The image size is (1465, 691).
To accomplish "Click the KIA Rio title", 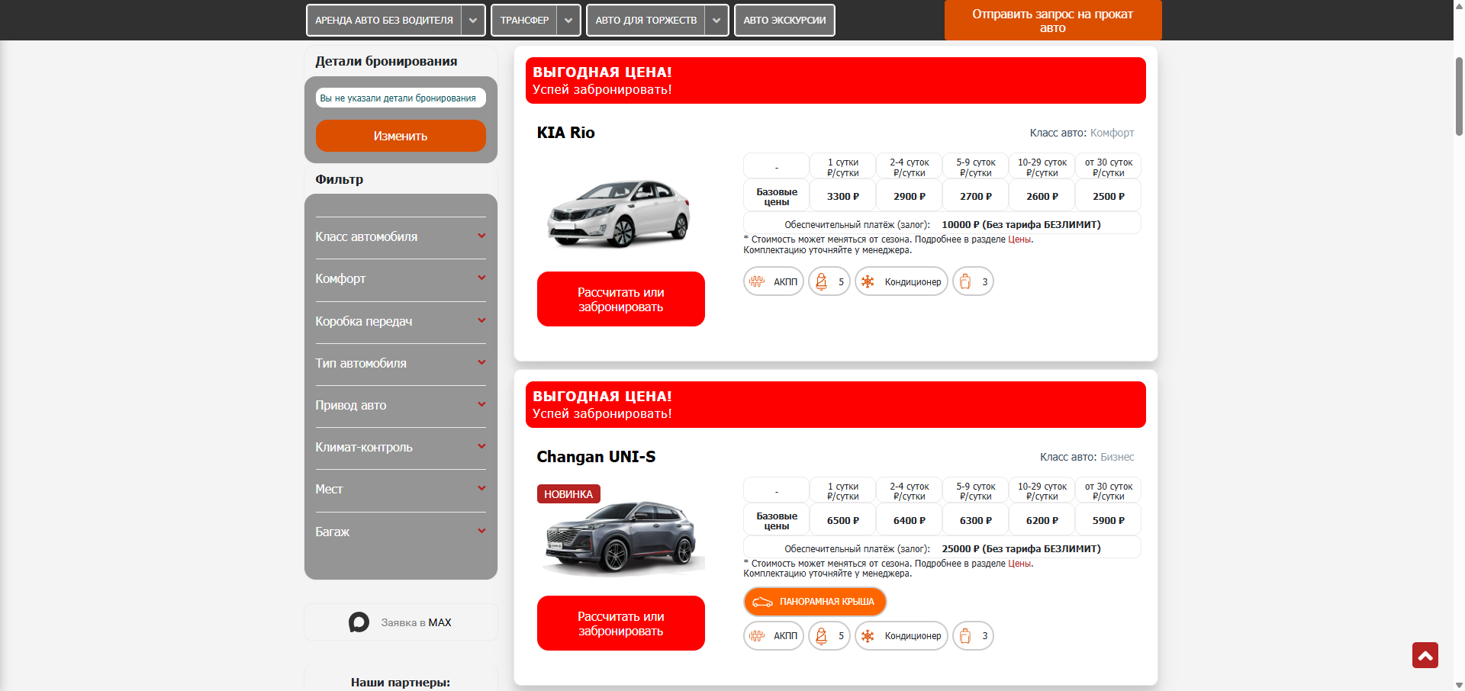I will point(565,133).
